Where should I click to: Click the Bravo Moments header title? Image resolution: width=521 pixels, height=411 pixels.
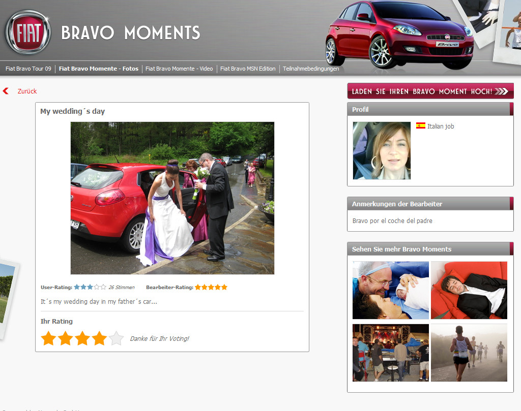point(131,33)
